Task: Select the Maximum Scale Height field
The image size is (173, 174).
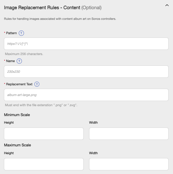Action: click(44, 164)
